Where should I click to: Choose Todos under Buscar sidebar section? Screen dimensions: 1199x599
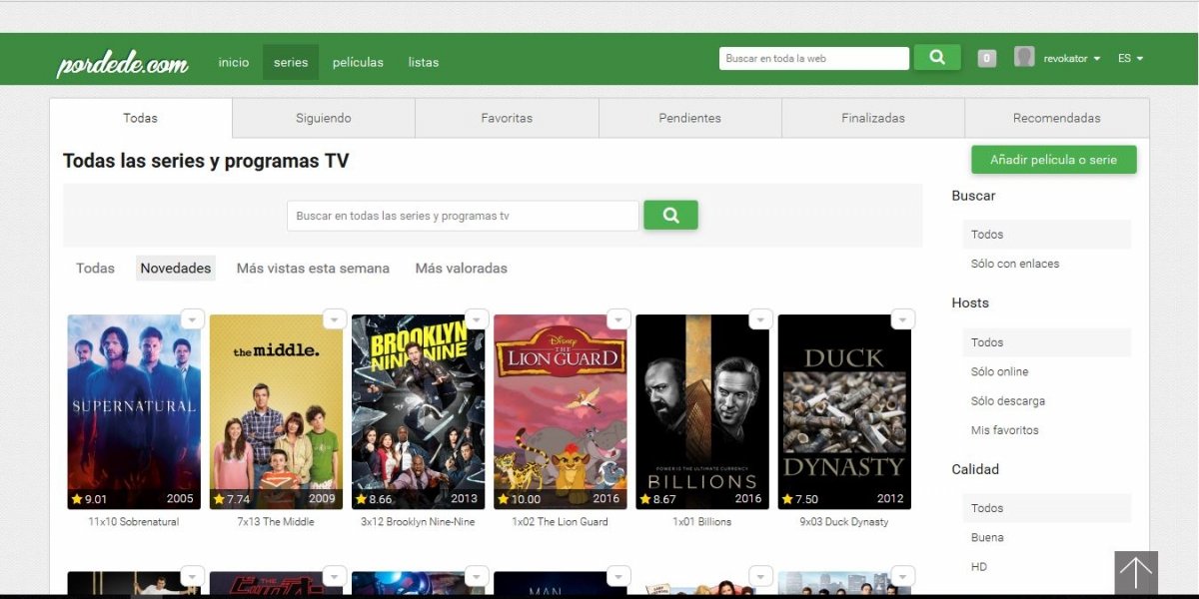click(x=1047, y=235)
